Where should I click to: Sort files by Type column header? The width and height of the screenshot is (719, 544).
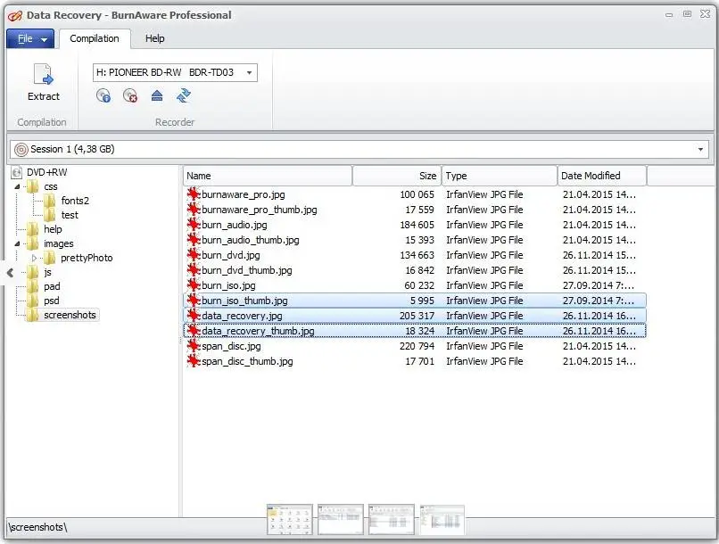pyautogui.click(x=500, y=176)
